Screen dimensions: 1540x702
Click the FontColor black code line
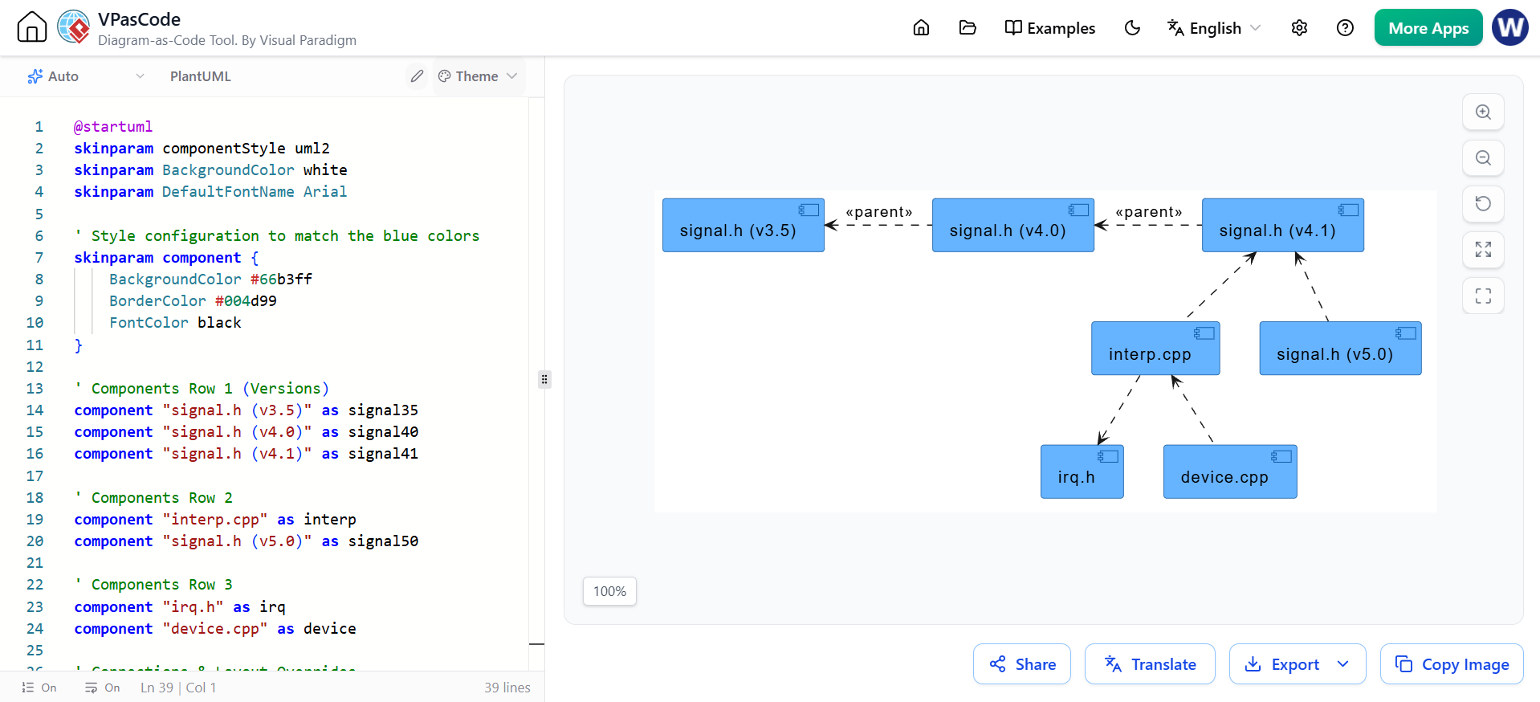pos(175,323)
